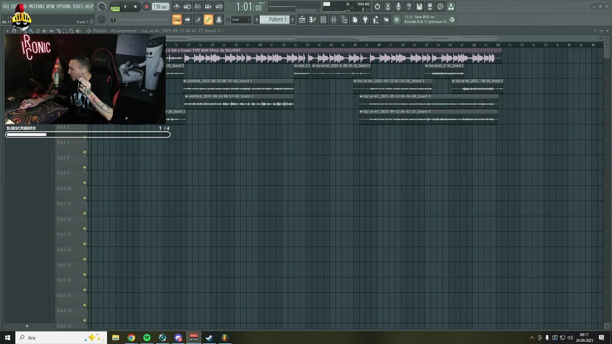The width and height of the screenshot is (612, 344).
Task: Open the Mixer view icon
Action: (x=334, y=20)
